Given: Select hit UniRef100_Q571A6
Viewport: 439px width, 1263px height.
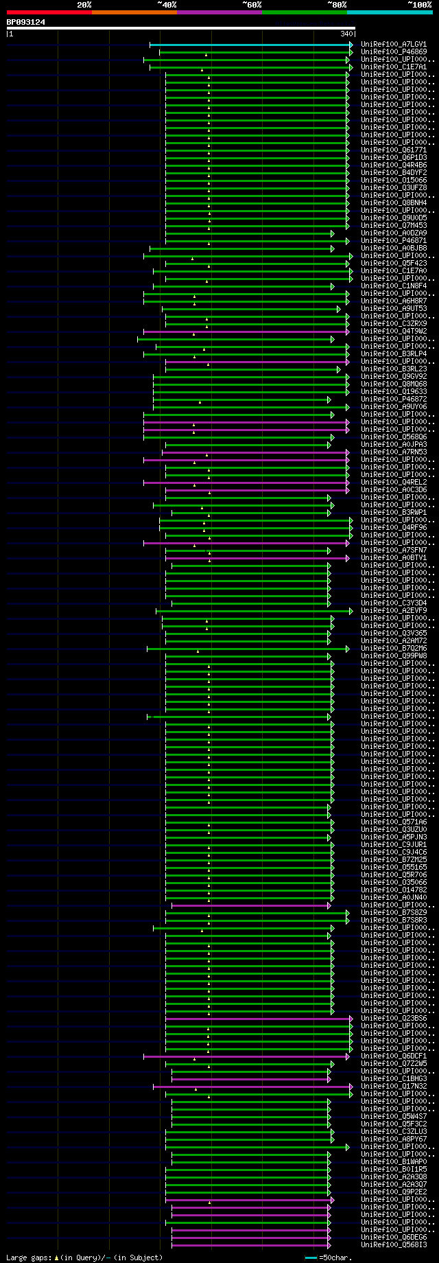Looking at the screenshot, I should (x=394, y=822).
